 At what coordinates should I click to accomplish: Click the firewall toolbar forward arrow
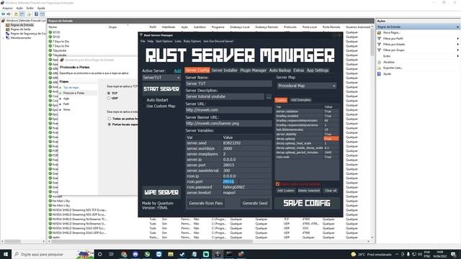[9, 14]
